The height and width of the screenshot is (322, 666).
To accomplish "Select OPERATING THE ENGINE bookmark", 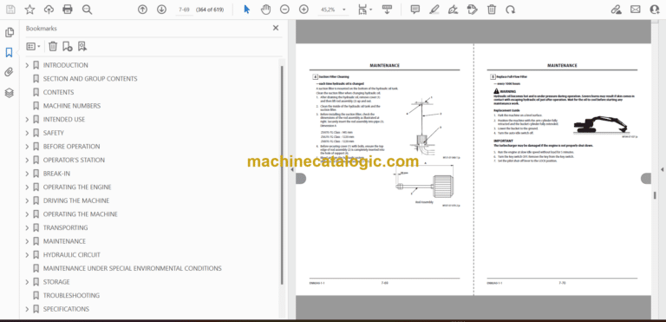I will pos(77,187).
